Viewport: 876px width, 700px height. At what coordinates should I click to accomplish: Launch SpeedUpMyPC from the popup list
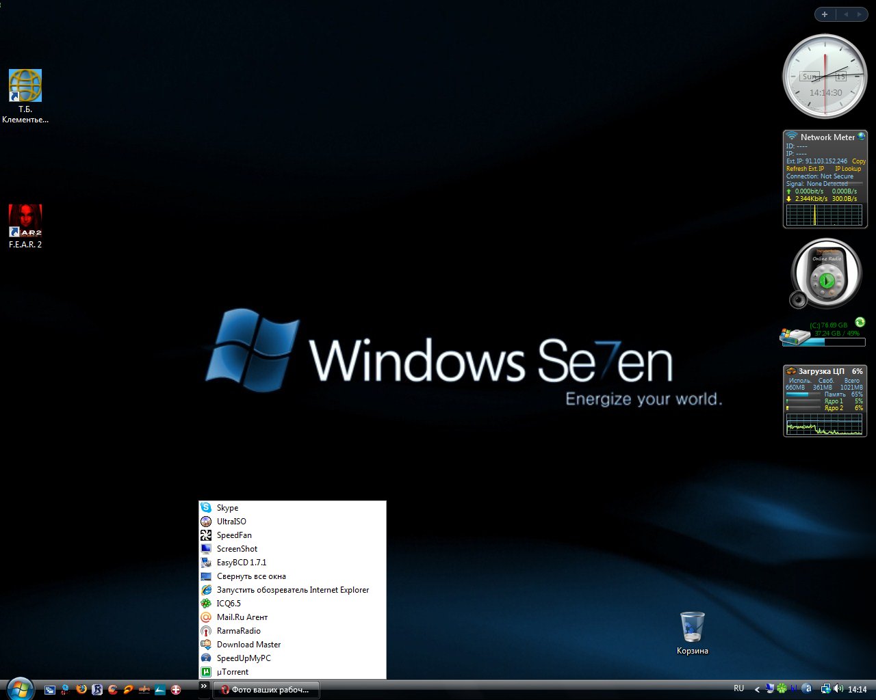point(292,658)
